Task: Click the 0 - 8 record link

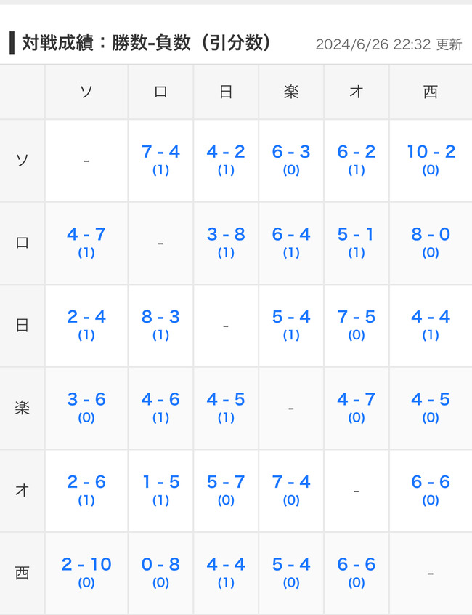Action: pyautogui.click(x=160, y=564)
